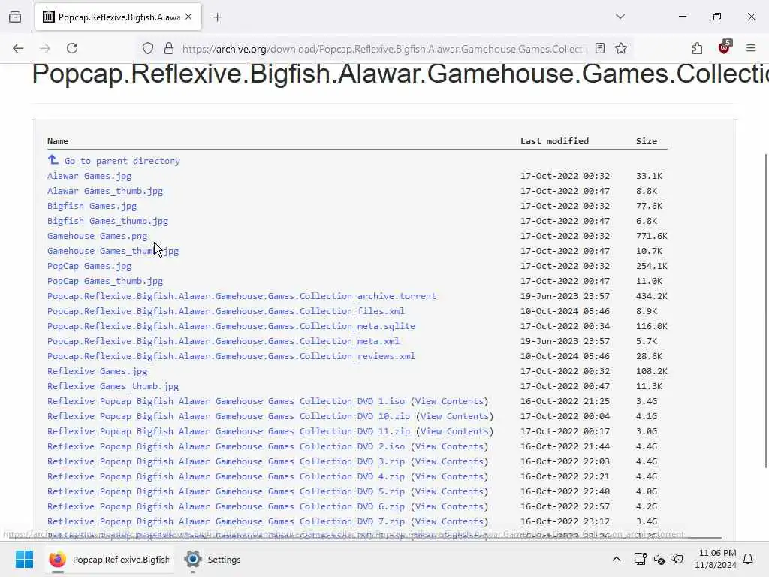The height and width of the screenshot is (577, 769).
Task: Click the address bar URL field
Action: [x=382, y=49]
